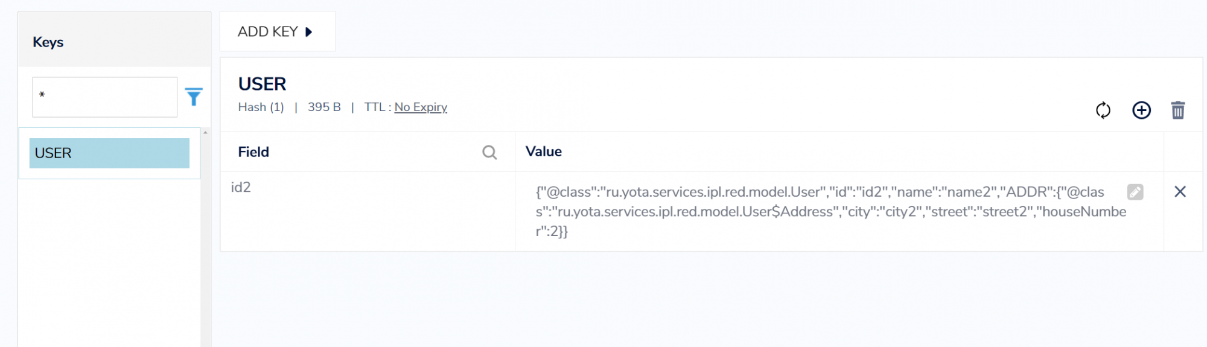
Task: Click the USER key title heading
Action: tap(262, 84)
